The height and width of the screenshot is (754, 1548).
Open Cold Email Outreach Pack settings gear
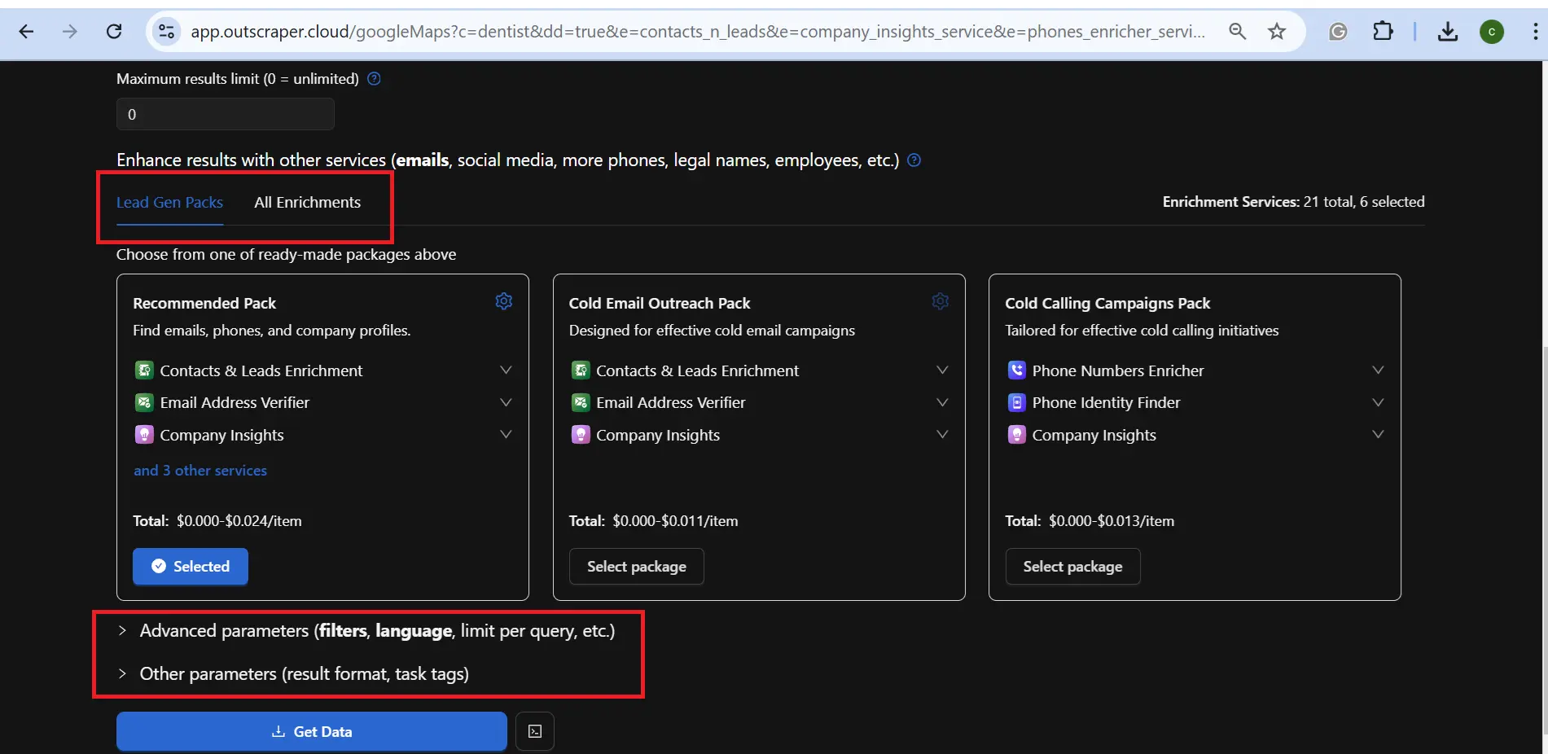point(940,301)
